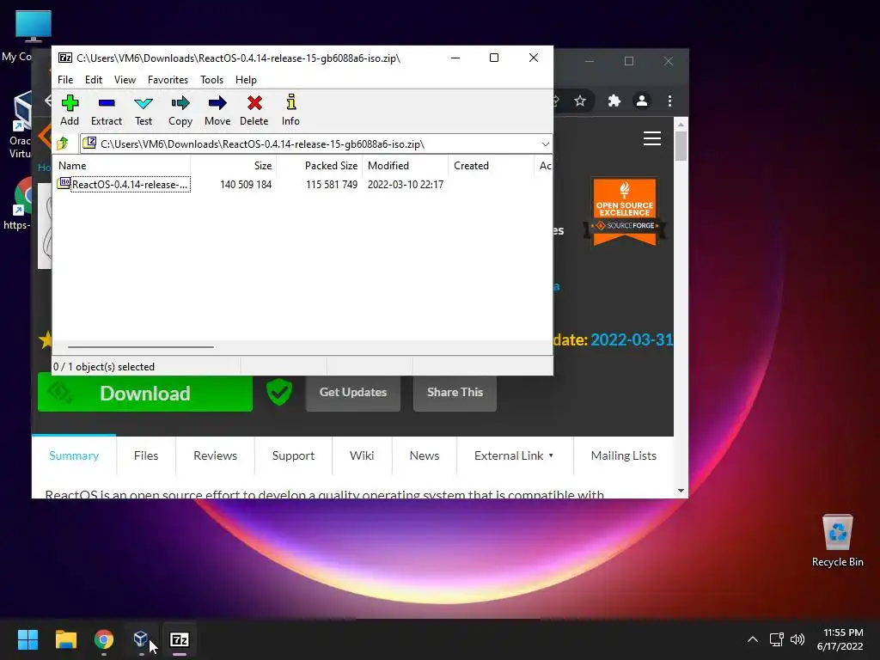Click modified date 2022-03-10 22:17
The width and height of the screenshot is (880, 660).
click(406, 185)
